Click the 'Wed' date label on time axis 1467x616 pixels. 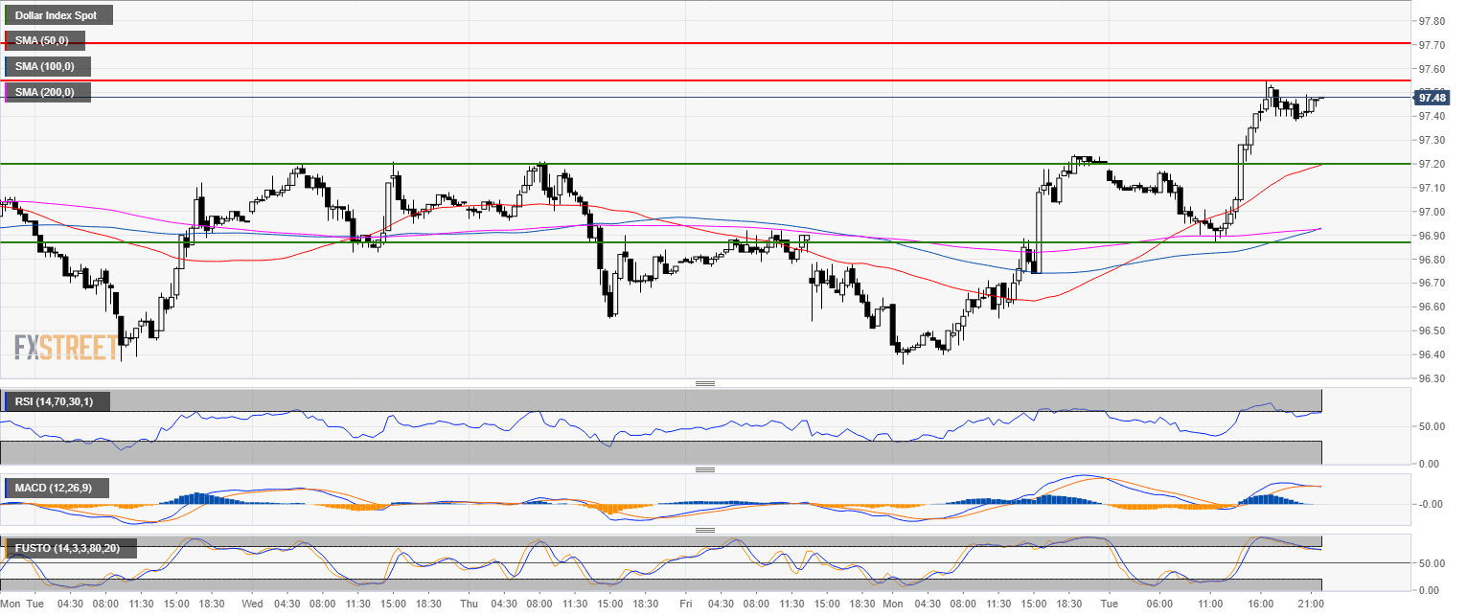[252, 605]
